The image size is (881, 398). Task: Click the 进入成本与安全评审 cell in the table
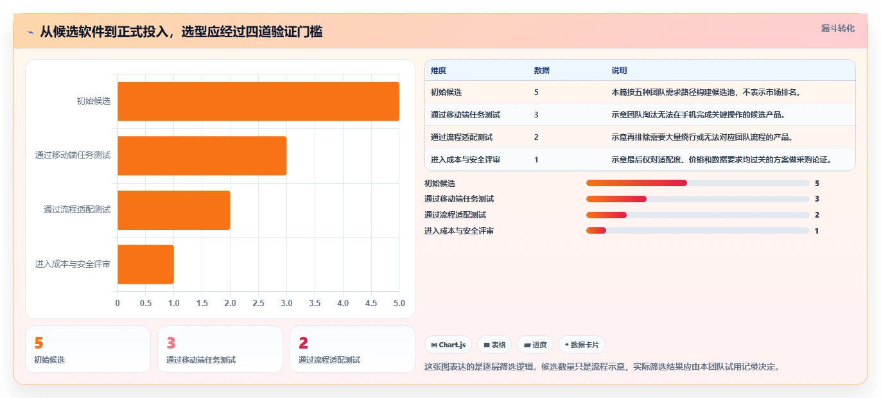[466, 160]
